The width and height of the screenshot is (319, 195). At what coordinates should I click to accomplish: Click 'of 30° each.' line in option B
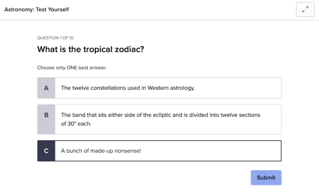tap(76, 124)
